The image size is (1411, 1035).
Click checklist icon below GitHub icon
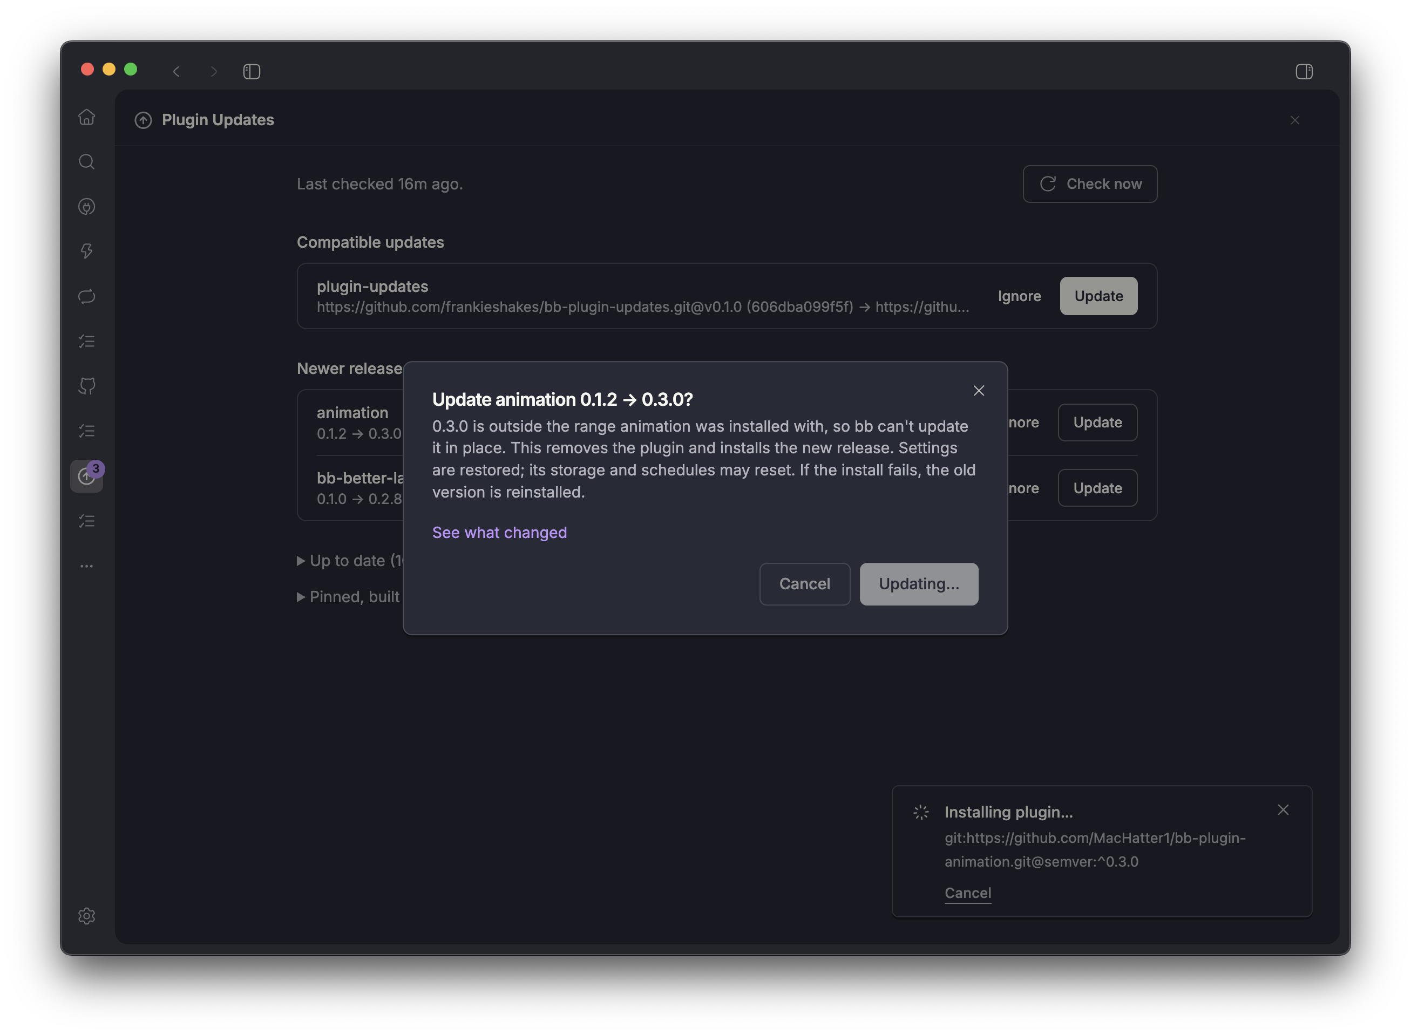pyautogui.click(x=86, y=431)
